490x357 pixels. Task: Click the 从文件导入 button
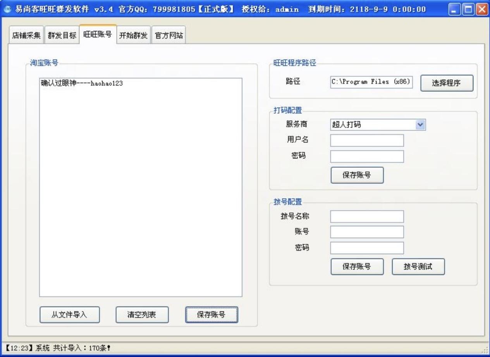69,315
